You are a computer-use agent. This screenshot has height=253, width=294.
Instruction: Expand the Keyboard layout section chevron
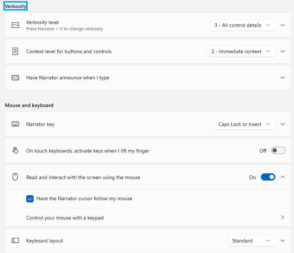[283, 241]
